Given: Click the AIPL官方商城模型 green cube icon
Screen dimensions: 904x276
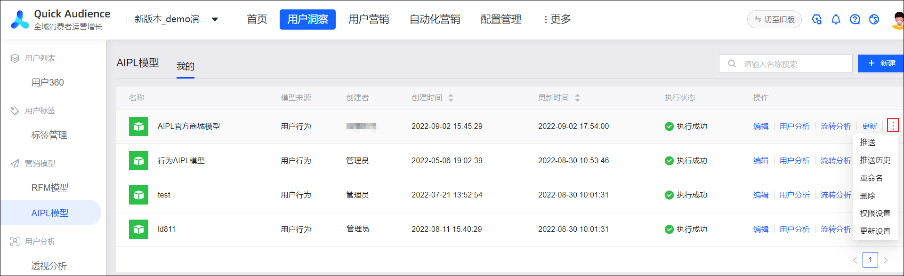Looking at the screenshot, I should tap(138, 126).
